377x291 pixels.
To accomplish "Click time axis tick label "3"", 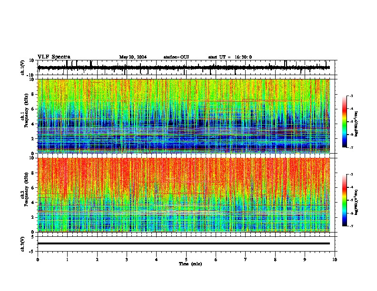I will coord(127,260).
